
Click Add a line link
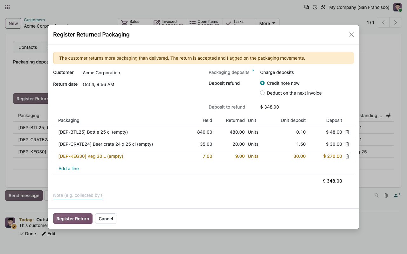(x=69, y=169)
